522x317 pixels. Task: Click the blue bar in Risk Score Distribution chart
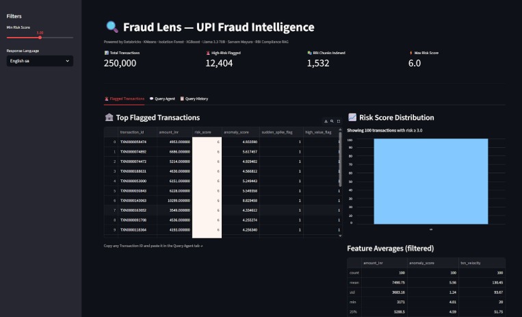pyautogui.click(x=431, y=181)
